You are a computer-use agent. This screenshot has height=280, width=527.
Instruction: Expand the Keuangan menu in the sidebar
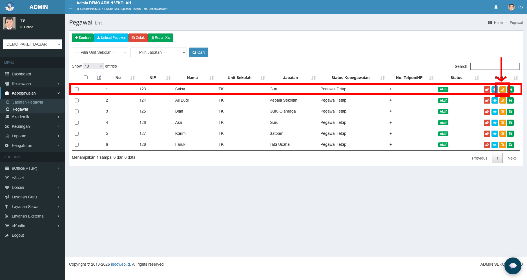32,126
